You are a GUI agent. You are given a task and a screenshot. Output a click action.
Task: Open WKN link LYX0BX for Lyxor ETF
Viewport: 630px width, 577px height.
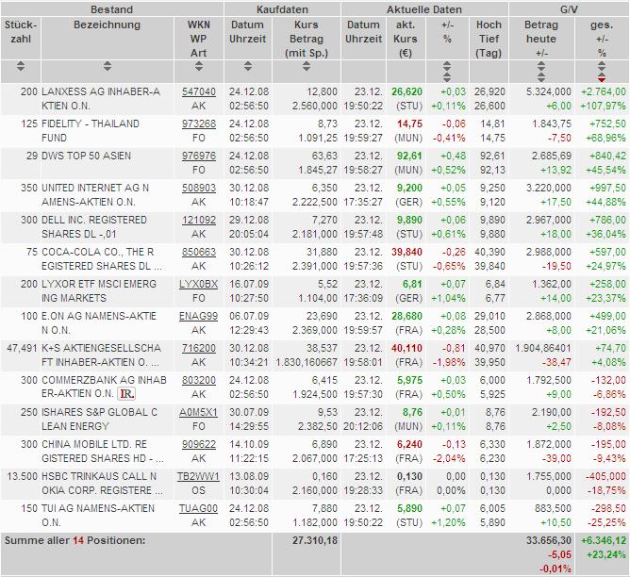(198, 285)
